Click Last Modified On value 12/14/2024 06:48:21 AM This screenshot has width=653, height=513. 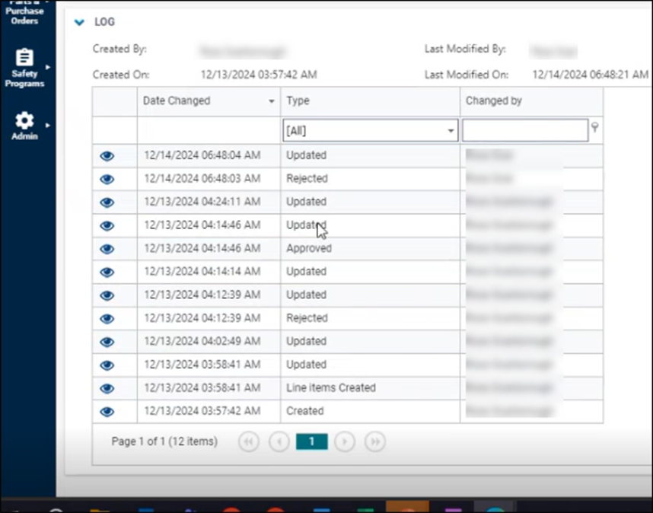[590, 75]
